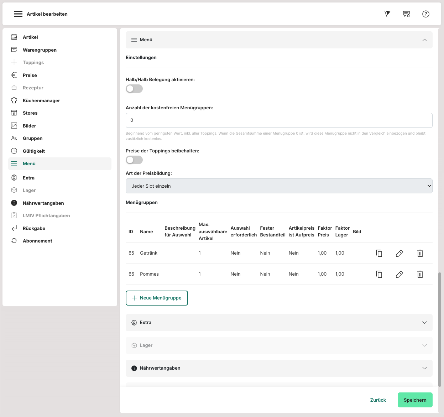Toggle Preise der Toppings beibehalten
The image size is (444, 417).
click(x=134, y=160)
